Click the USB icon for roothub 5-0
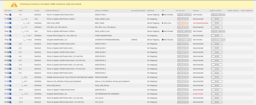Screen dimensions: 256x105 (x=6, y=56)
